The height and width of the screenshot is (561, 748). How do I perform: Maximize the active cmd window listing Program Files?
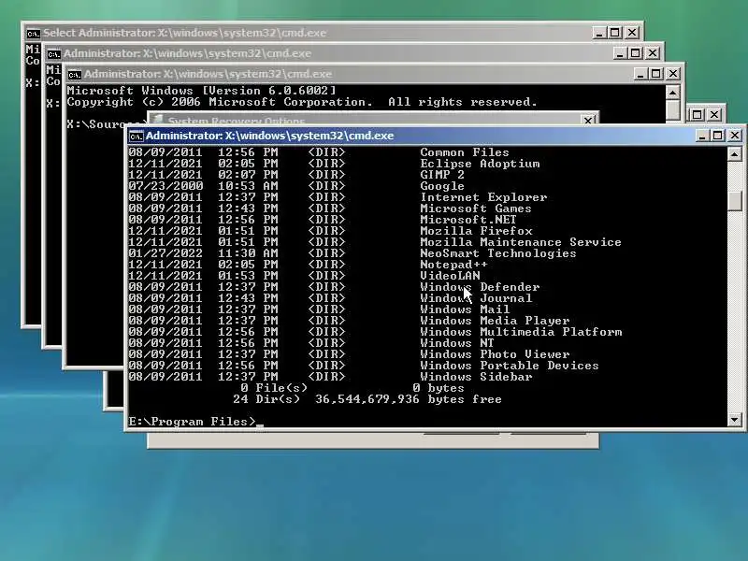(717, 136)
